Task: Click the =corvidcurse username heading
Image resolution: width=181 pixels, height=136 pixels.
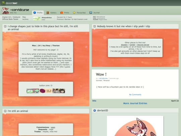Action: (x=19, y=10)
